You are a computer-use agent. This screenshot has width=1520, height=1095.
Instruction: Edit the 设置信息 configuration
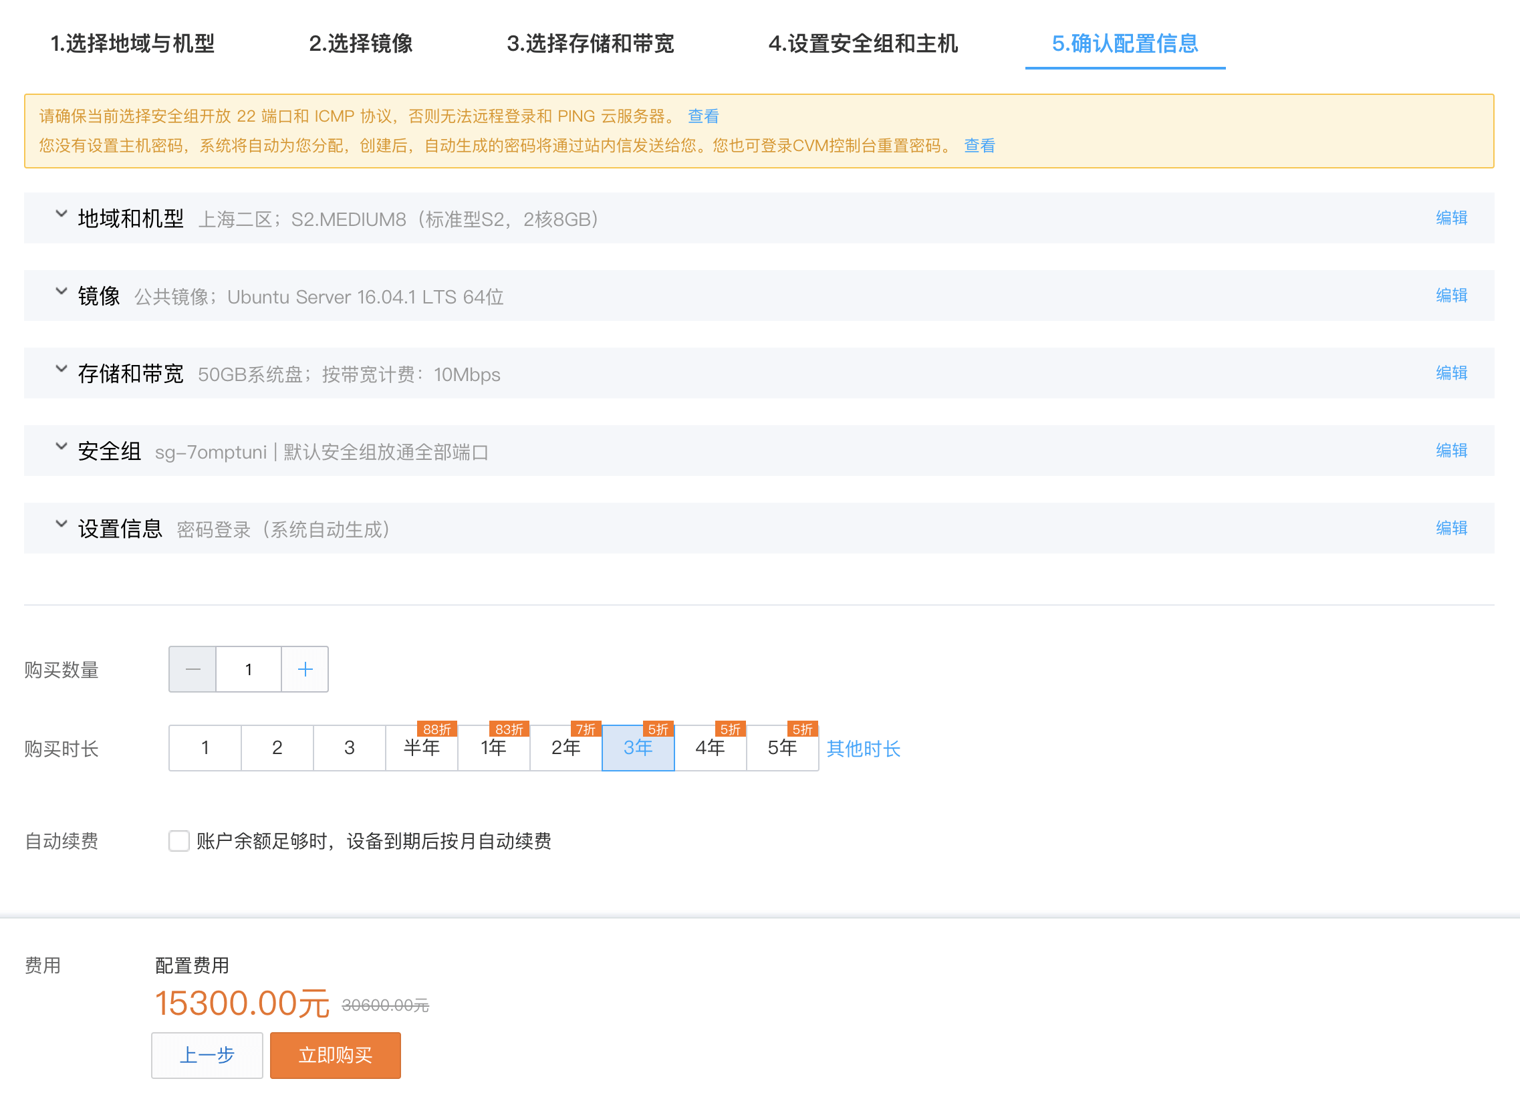[1452, 529]
